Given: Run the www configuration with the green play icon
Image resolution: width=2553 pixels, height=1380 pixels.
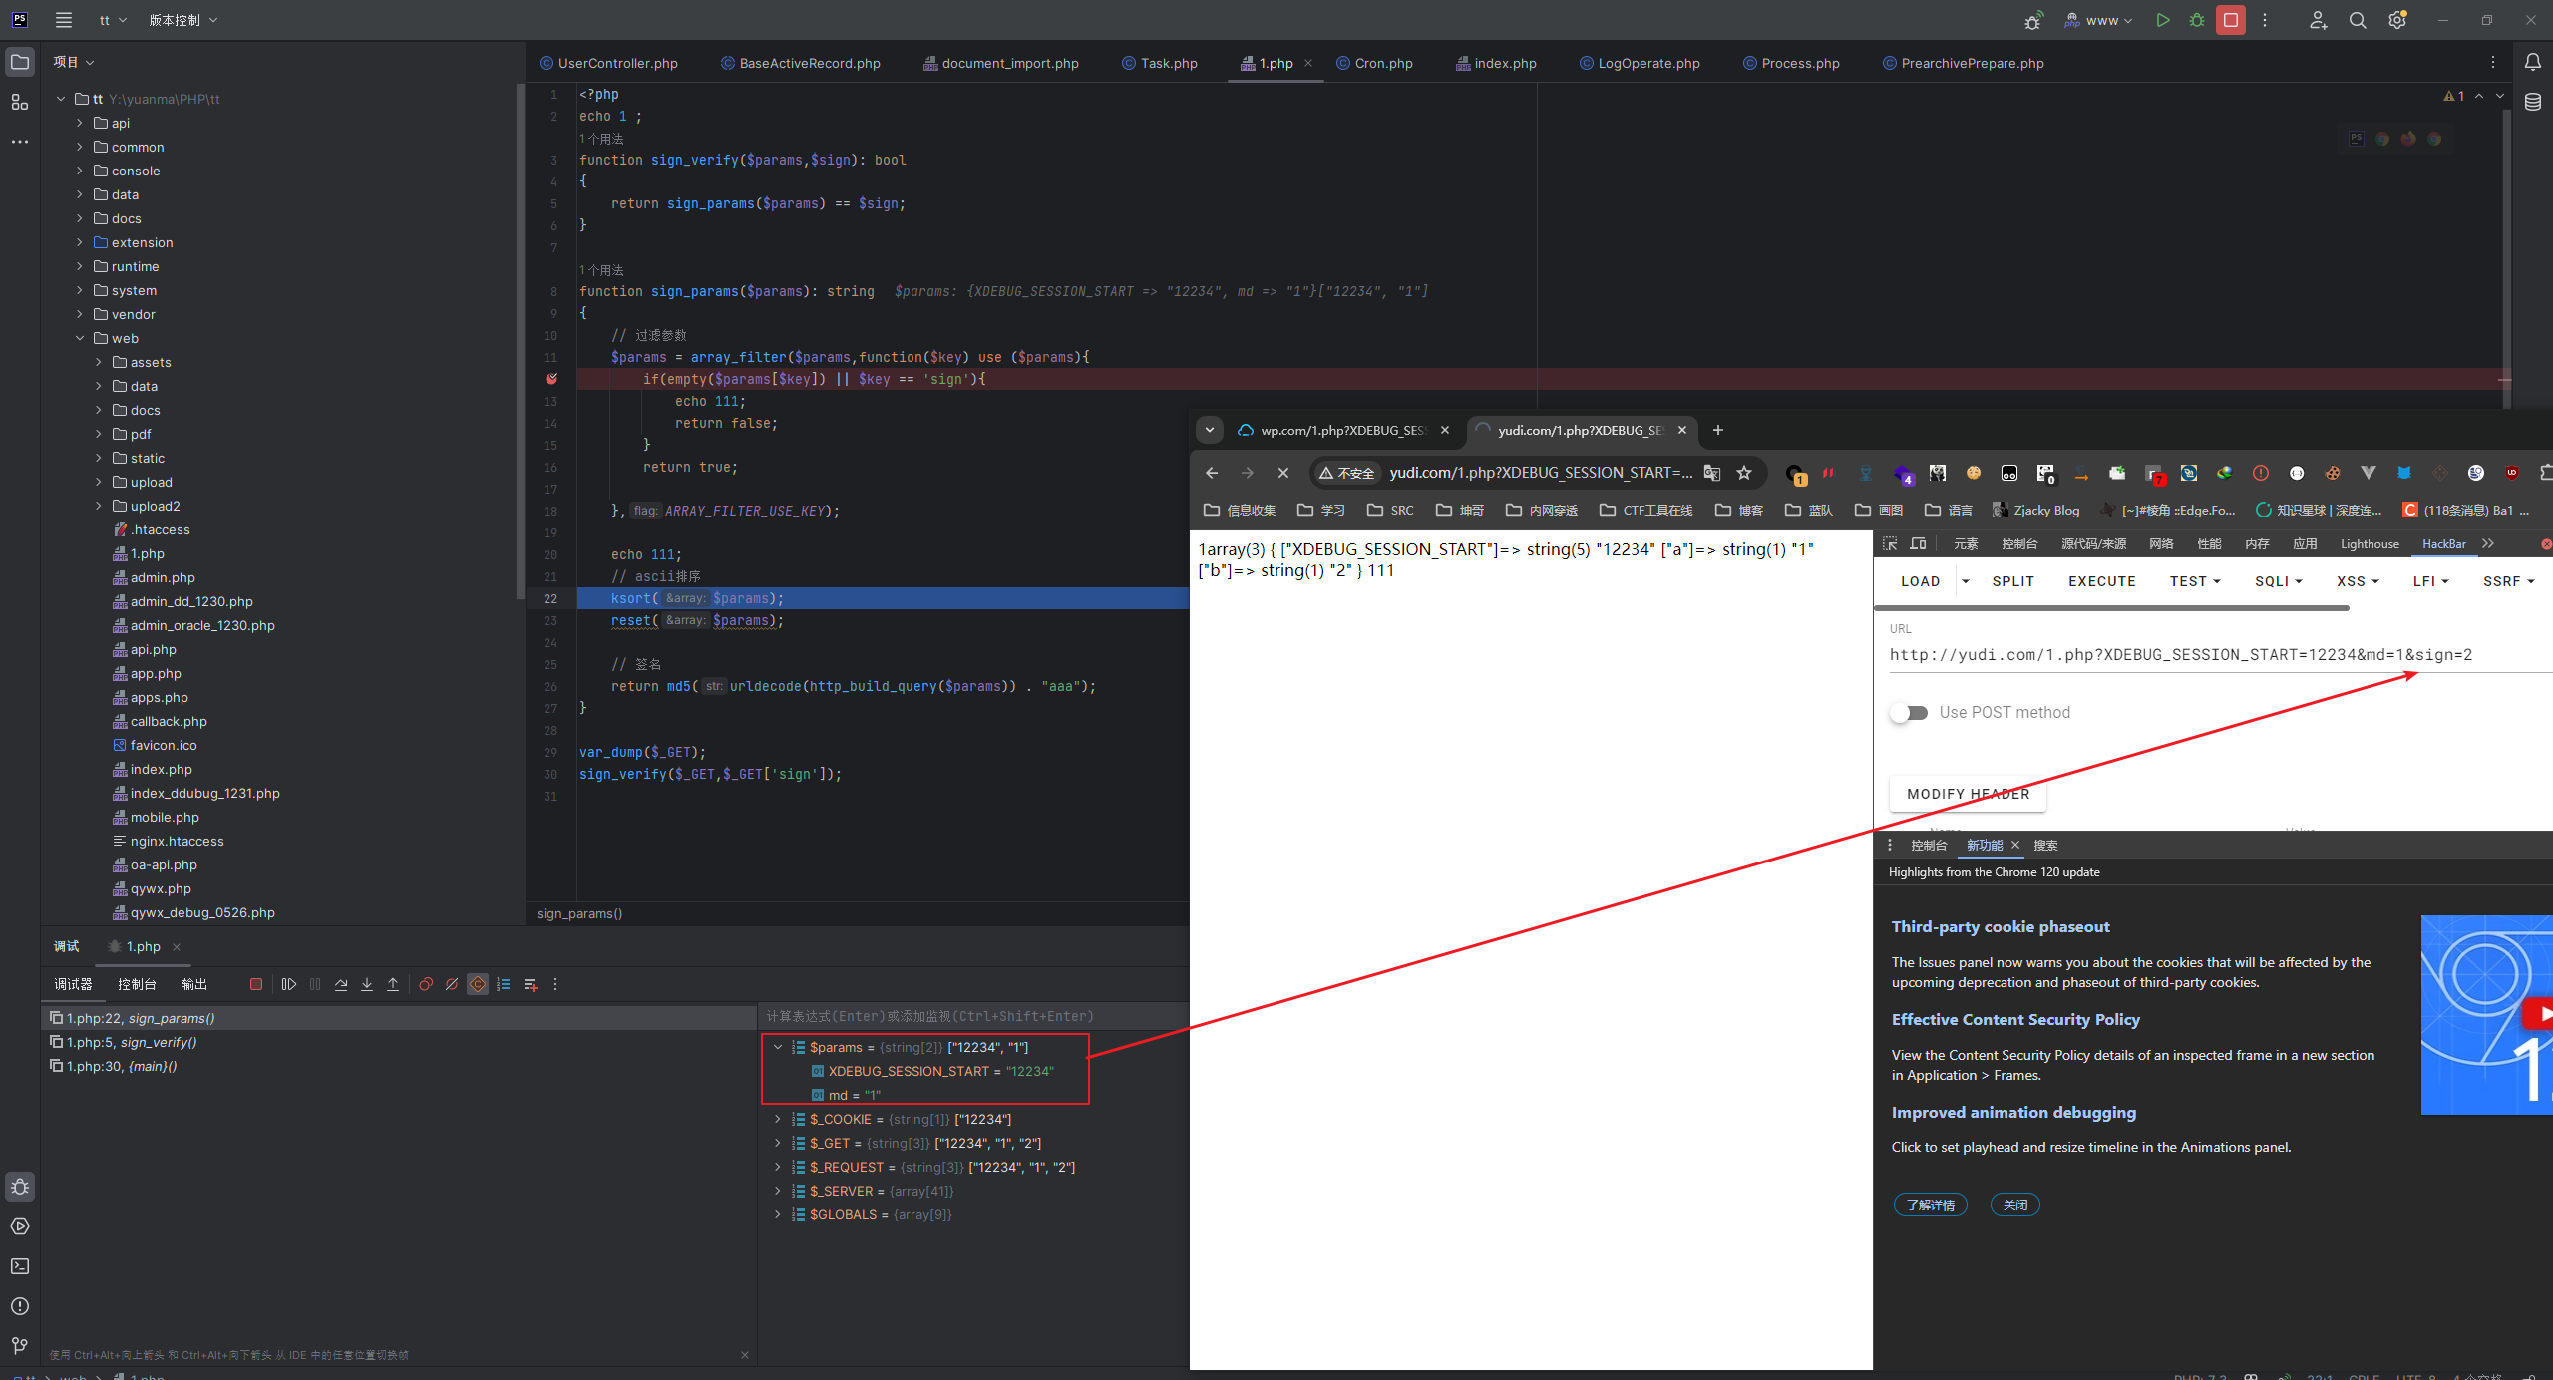Looking at the screenshot, I should click(2163, 20).
